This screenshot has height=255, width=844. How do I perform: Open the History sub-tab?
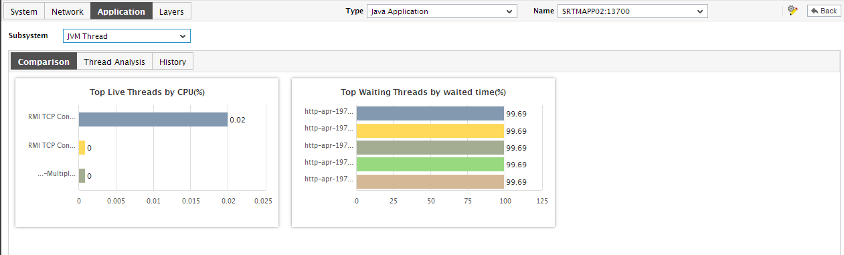[x=173, y=62]
